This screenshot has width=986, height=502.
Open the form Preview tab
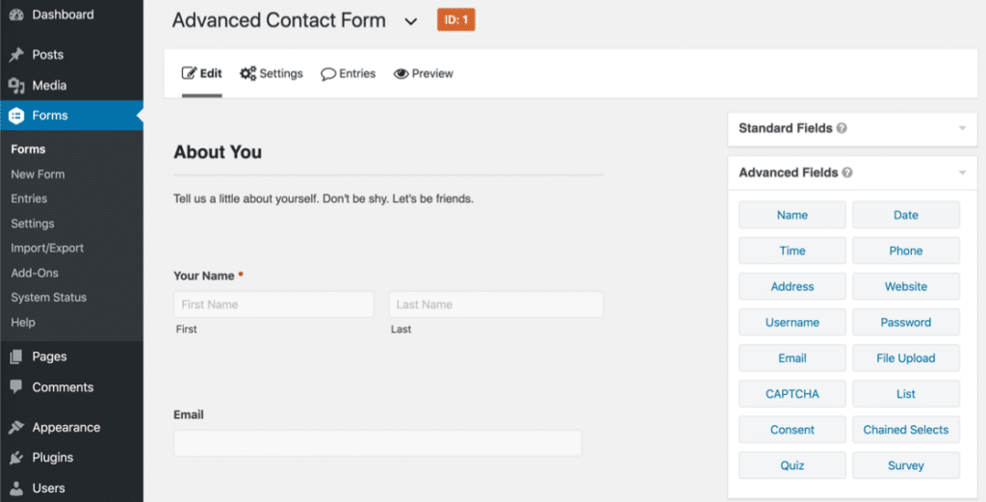424,73
